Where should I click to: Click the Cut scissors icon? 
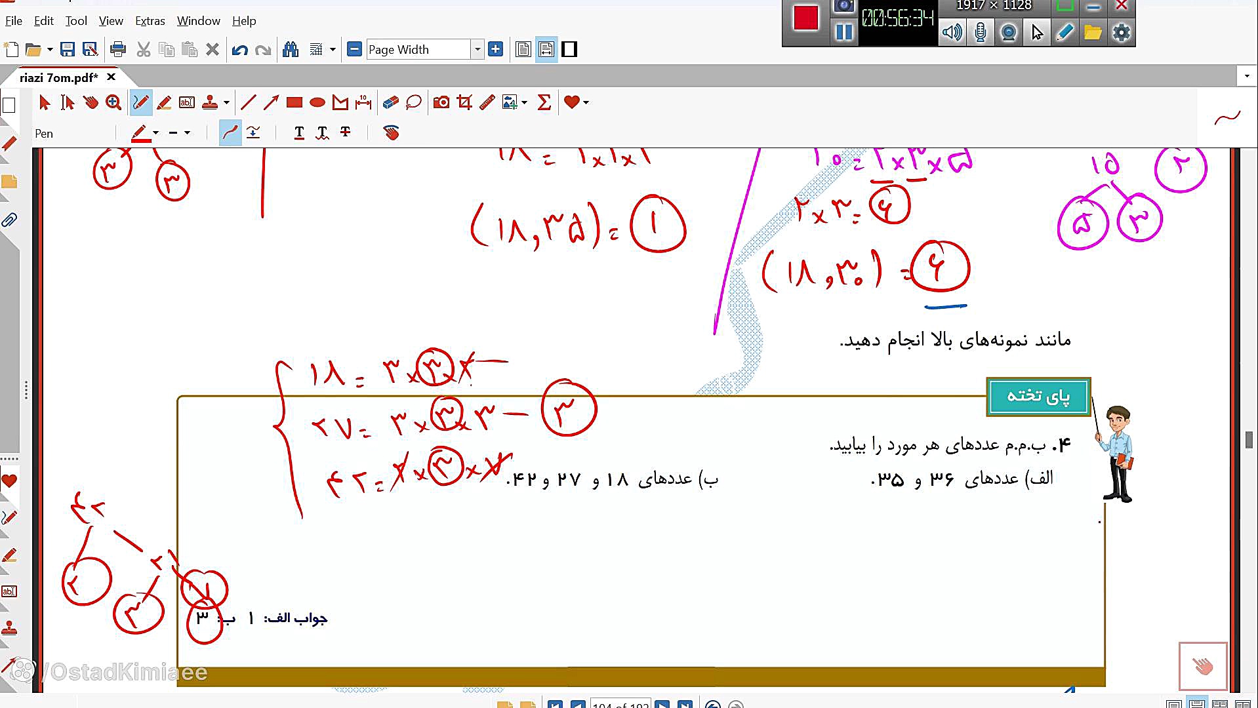coord(144,49)
